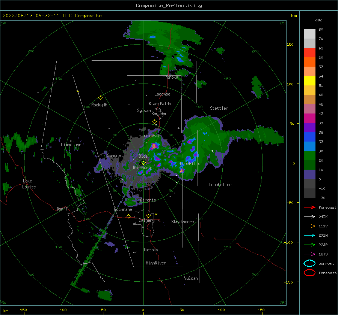338x315 pixels.
Task: Click the Innisfail label
Action: coord(152,136)
